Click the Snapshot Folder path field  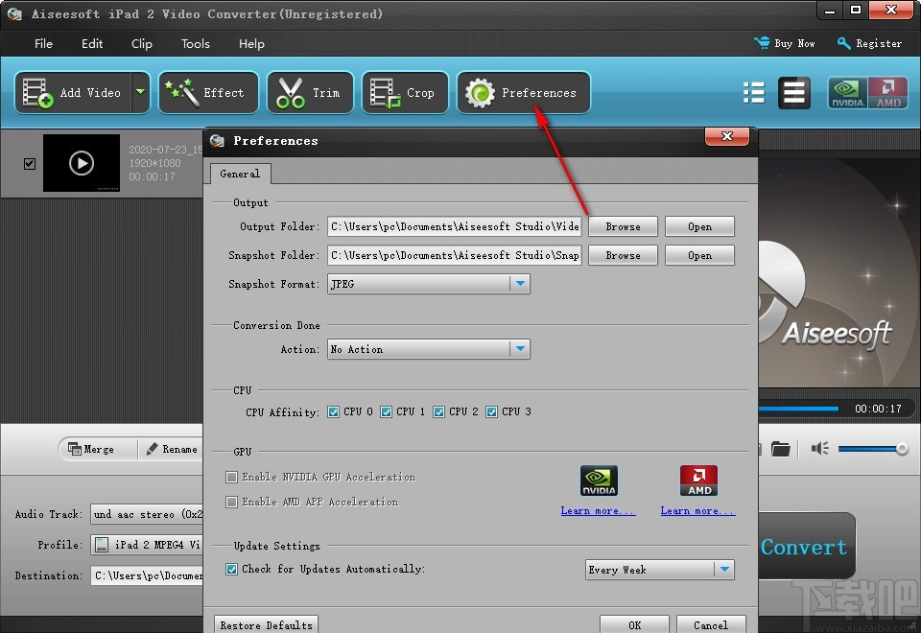click(x=455, y=255)
